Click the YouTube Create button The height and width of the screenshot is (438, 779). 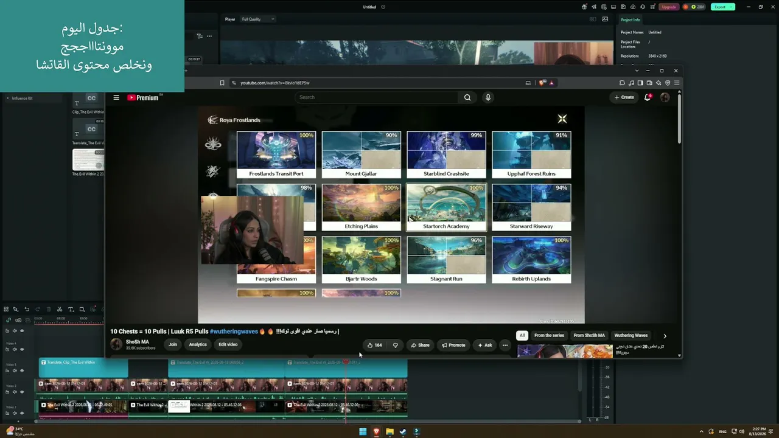[x=624, y=97]
